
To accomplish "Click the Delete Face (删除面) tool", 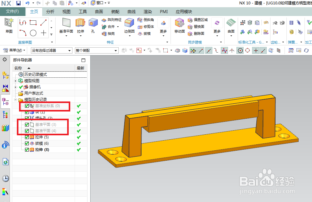I will [196, 34].
